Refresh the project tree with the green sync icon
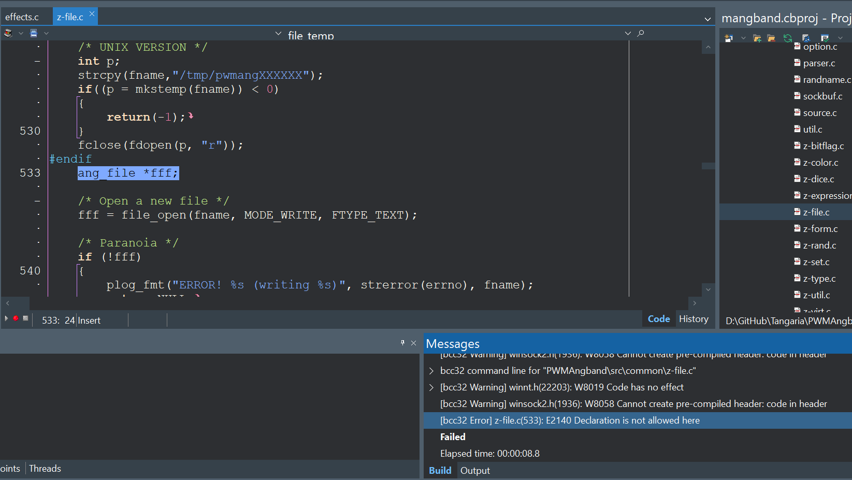Screen dimensions: 852x480 click(788, 38)
